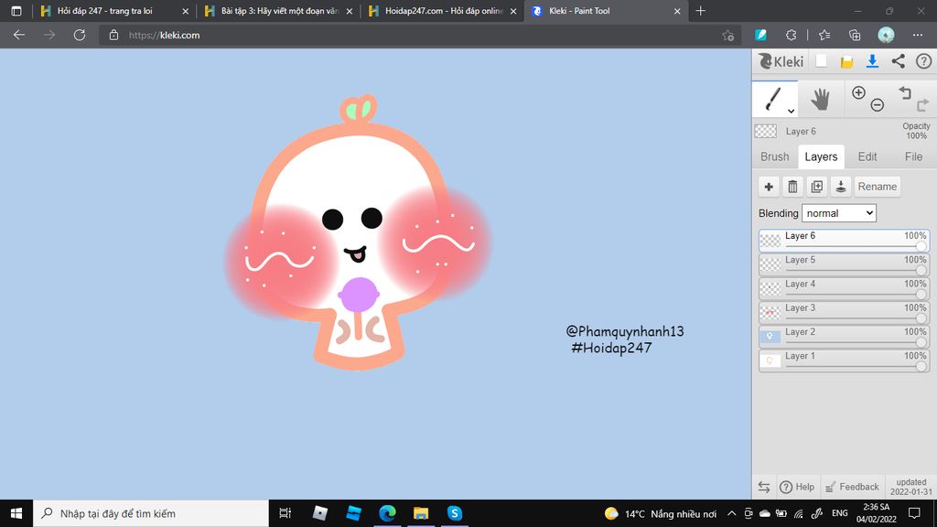Click the Layer 2 opacity slider handle
937x527 pixels.
(x=921, y=342)
